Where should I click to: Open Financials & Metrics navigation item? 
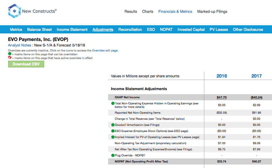point(175,11)
